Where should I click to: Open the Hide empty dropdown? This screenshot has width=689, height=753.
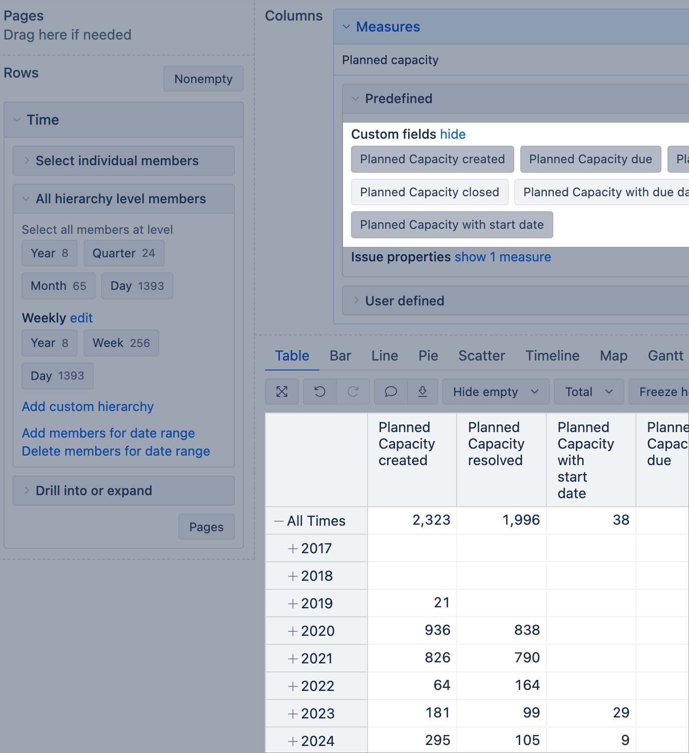[x=495, y=392]
